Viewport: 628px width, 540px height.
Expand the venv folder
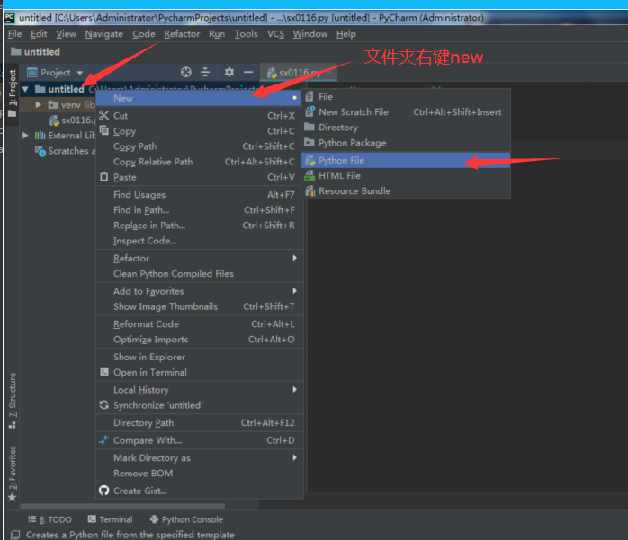click(39, 105)
